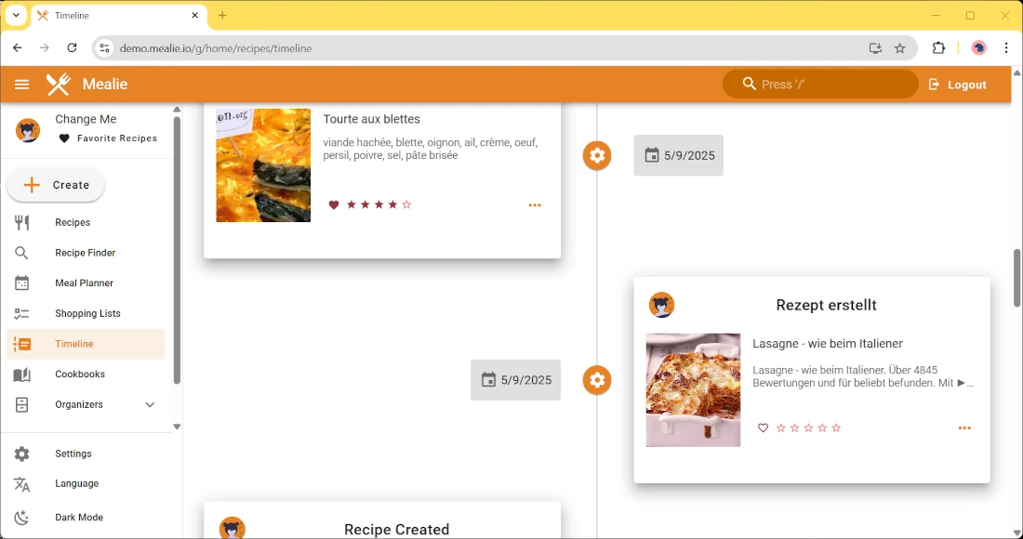1023x539 pixels.
Task: Click the search field "Press '/'"
Action: (820, 84)
